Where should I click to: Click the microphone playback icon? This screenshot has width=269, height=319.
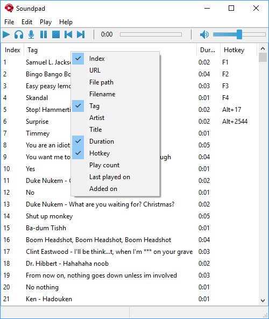pos(31,34)
